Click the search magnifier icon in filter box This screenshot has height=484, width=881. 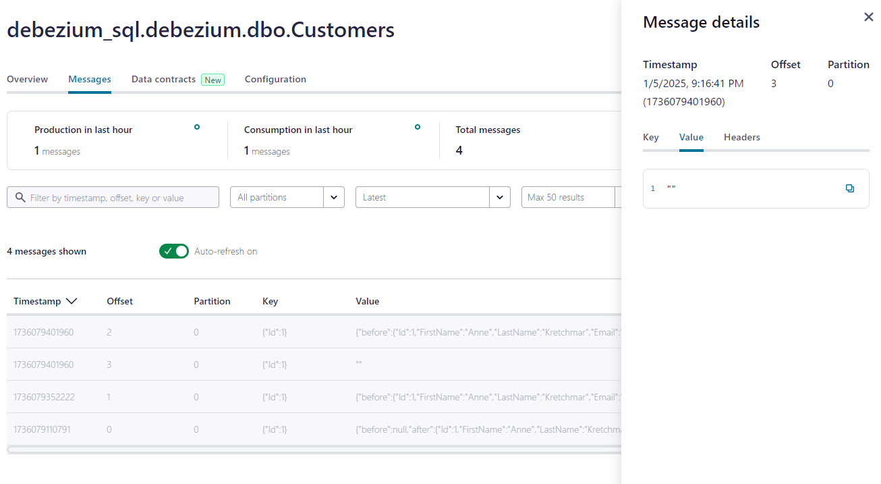20,197
